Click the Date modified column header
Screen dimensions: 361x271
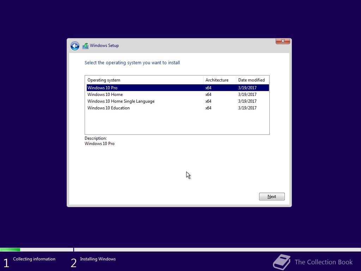click(x=252, y=80)
